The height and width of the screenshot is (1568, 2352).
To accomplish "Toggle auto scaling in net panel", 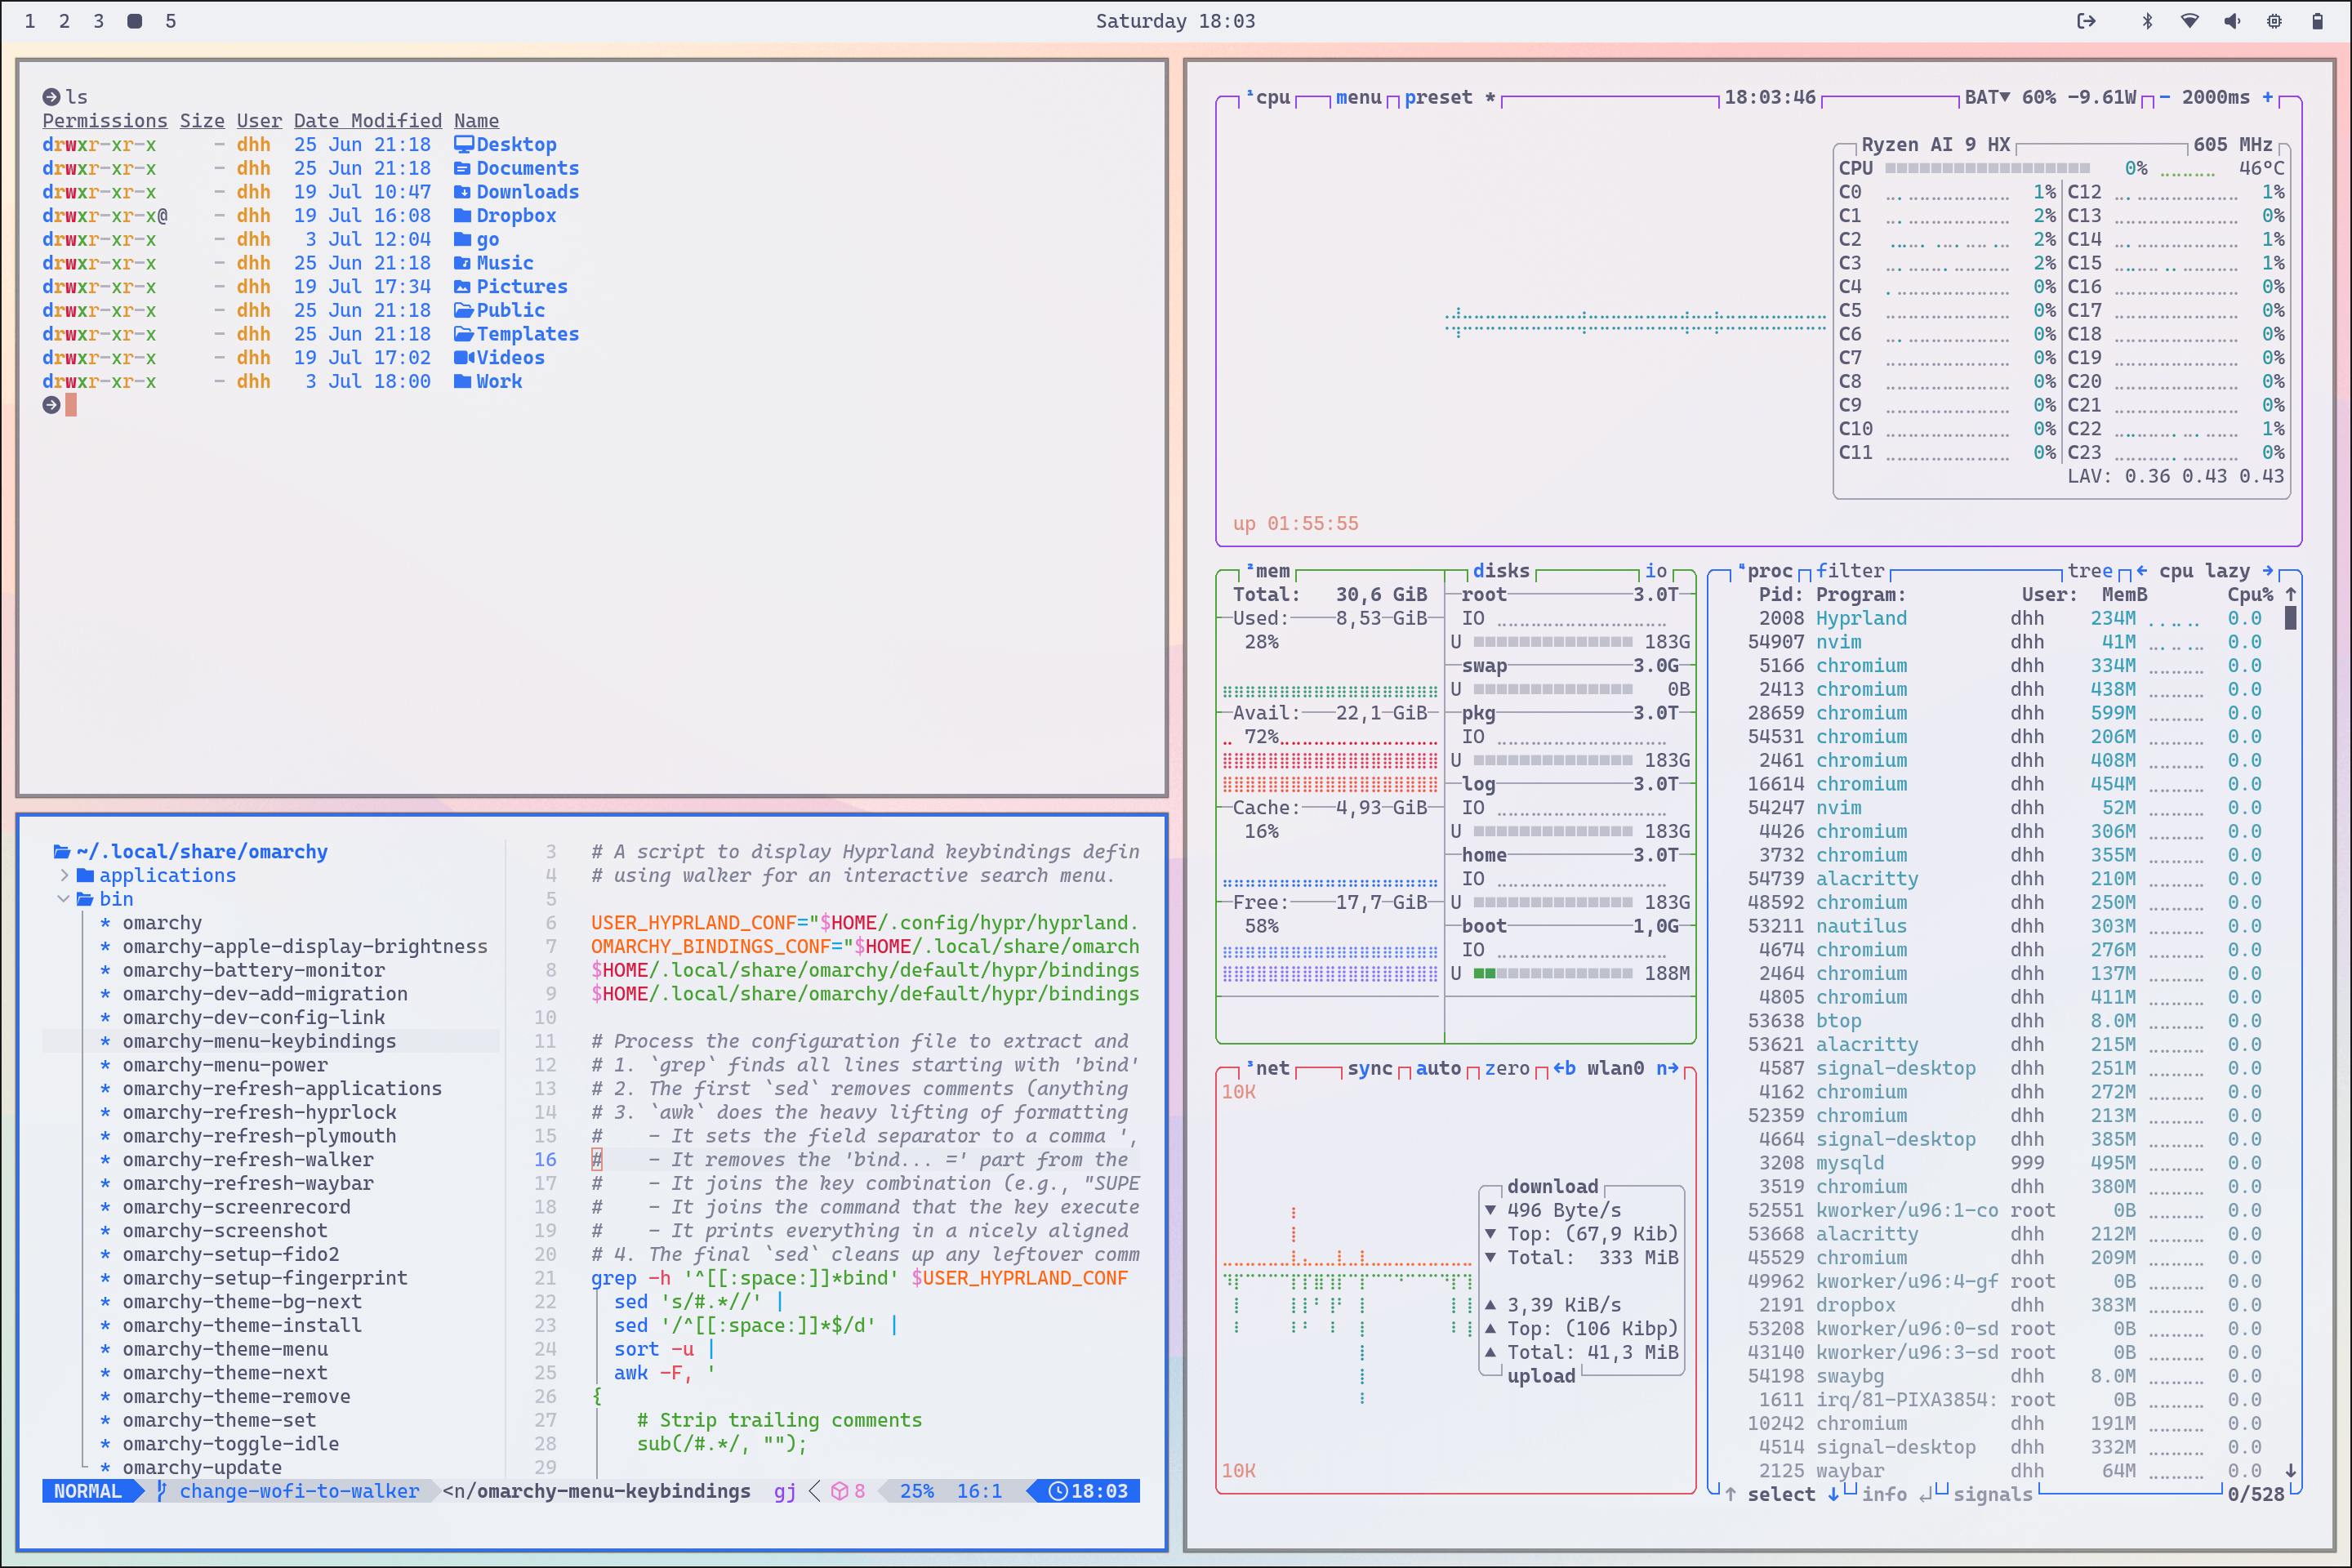I will [1438, 1068].
